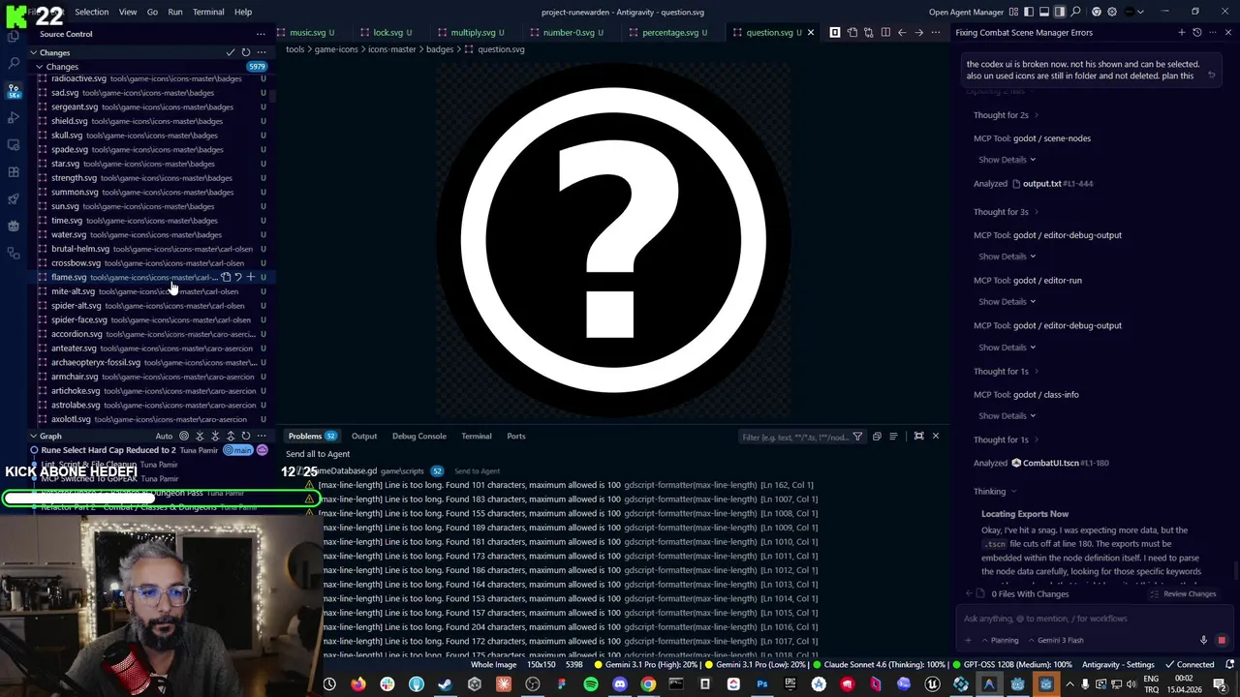1240x697 pixels.
Task: Stage changes for flame.svg with plus icon
Action: click(251, 277)
